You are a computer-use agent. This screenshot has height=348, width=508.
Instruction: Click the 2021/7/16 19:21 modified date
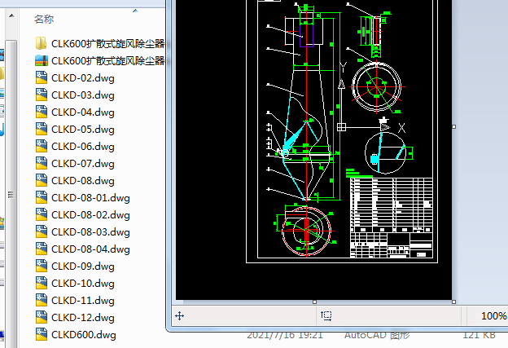[285, 335]
